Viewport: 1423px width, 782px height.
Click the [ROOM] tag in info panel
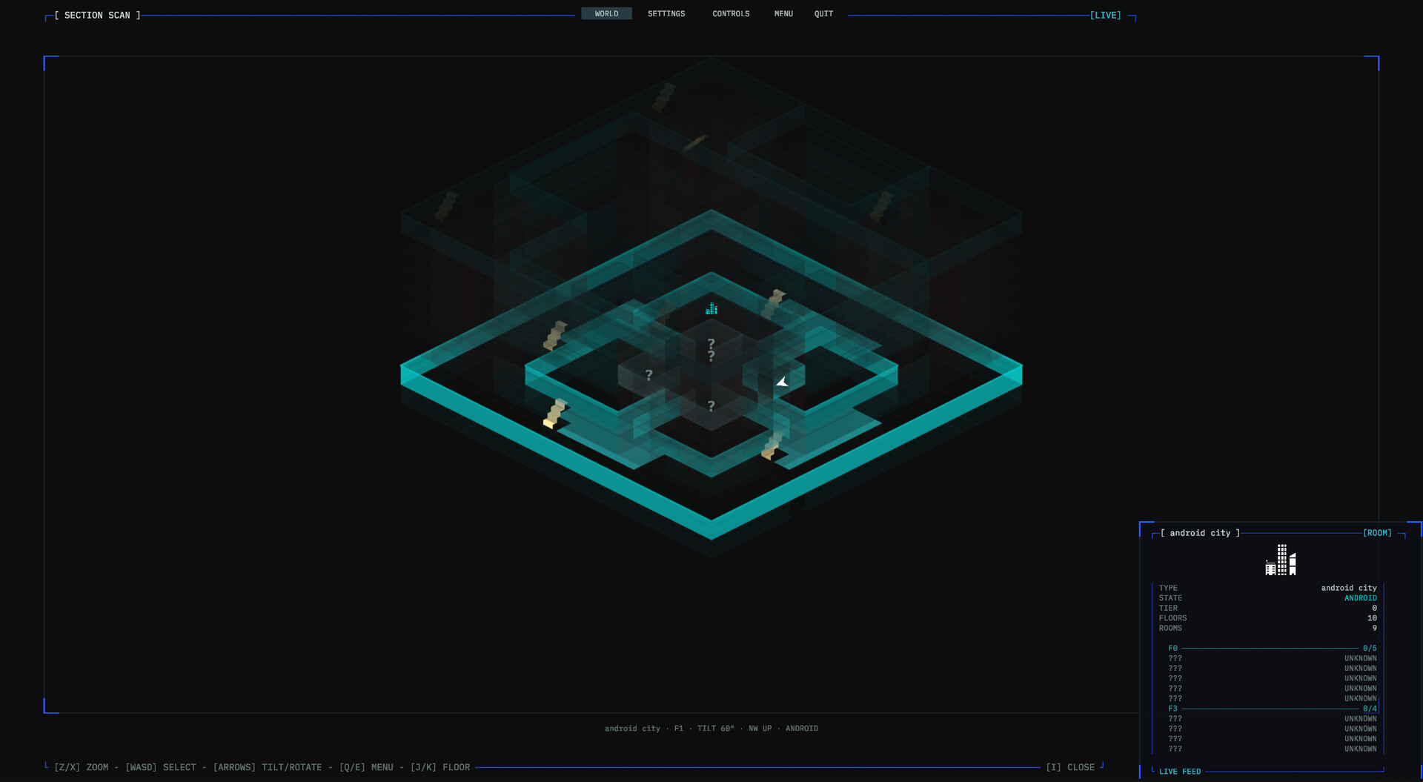(x=1377, y=533)
